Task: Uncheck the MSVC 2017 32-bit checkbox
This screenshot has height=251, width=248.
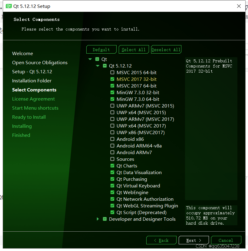Action: point(112,79)
